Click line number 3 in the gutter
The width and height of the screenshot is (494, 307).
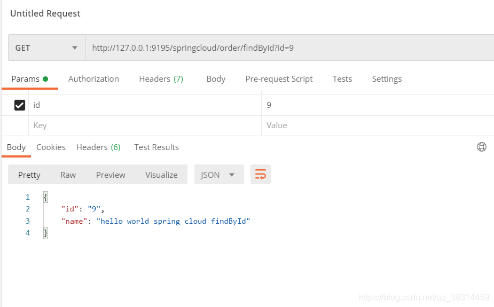pyautogui.click(x=28, y=221)
